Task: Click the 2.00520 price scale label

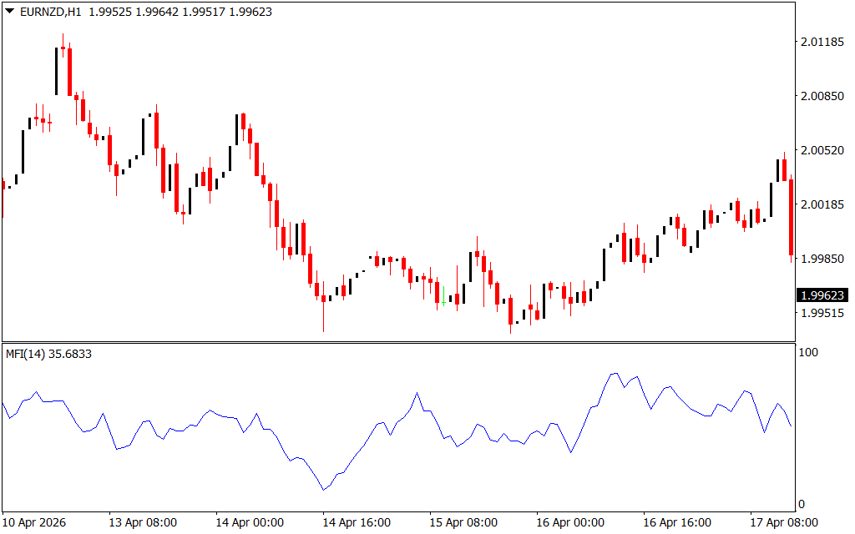Action: tap(822, 150)
